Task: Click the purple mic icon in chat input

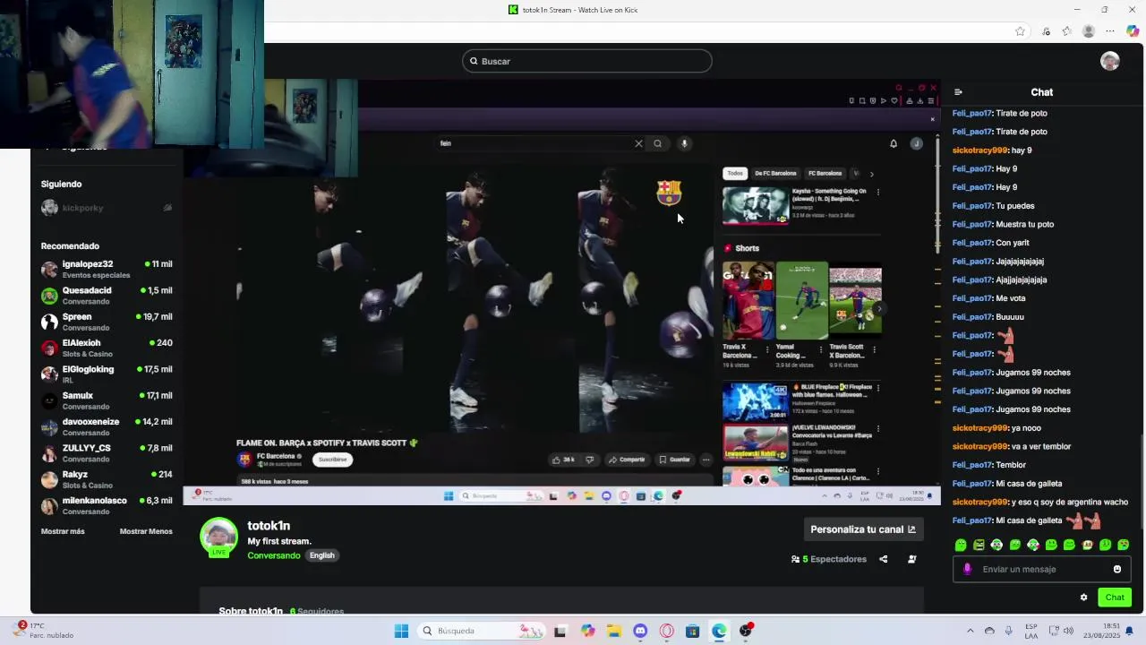Action: click(967, 569)
